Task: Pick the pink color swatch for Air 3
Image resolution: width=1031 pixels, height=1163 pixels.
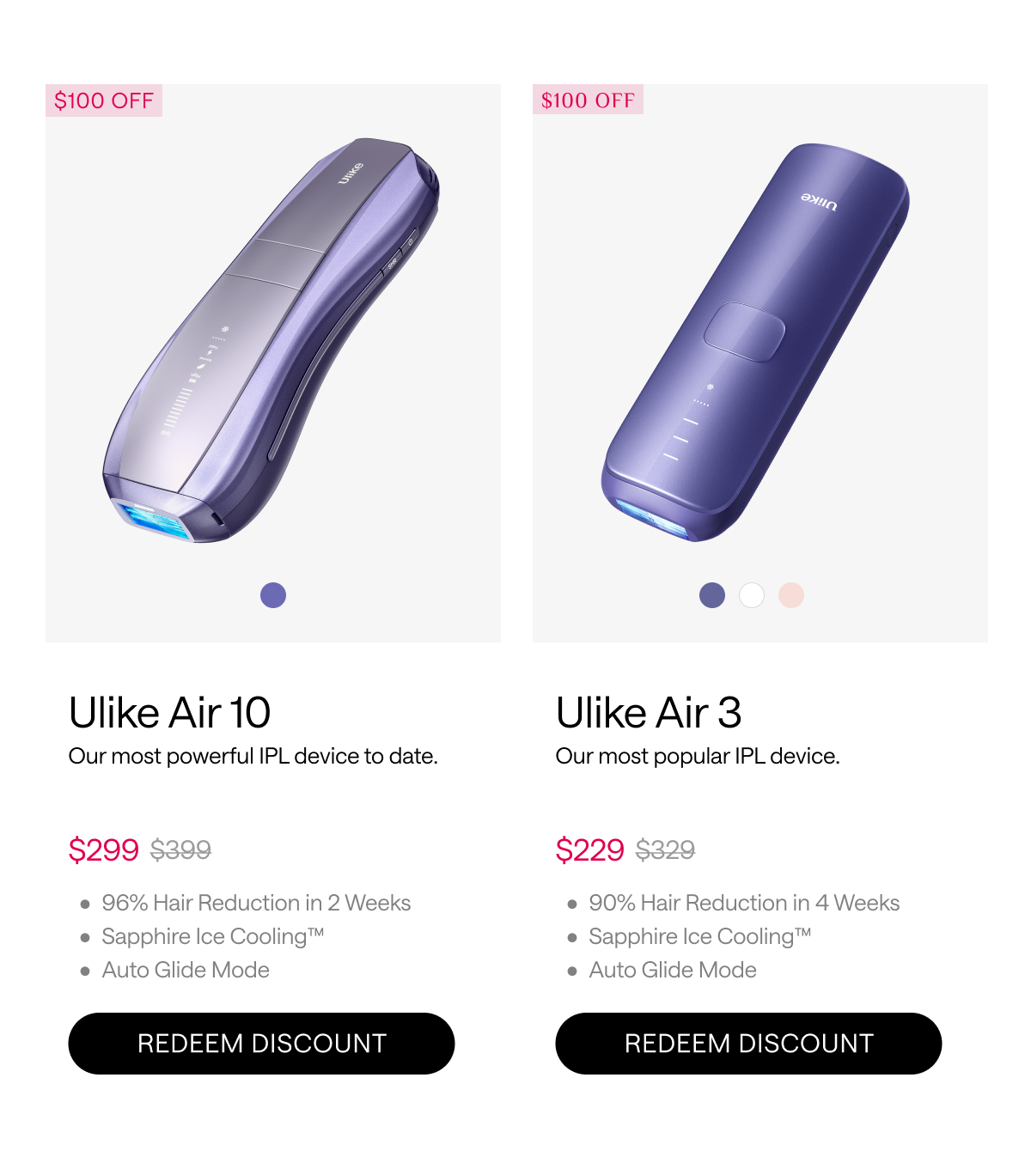Action: point(791,595)
